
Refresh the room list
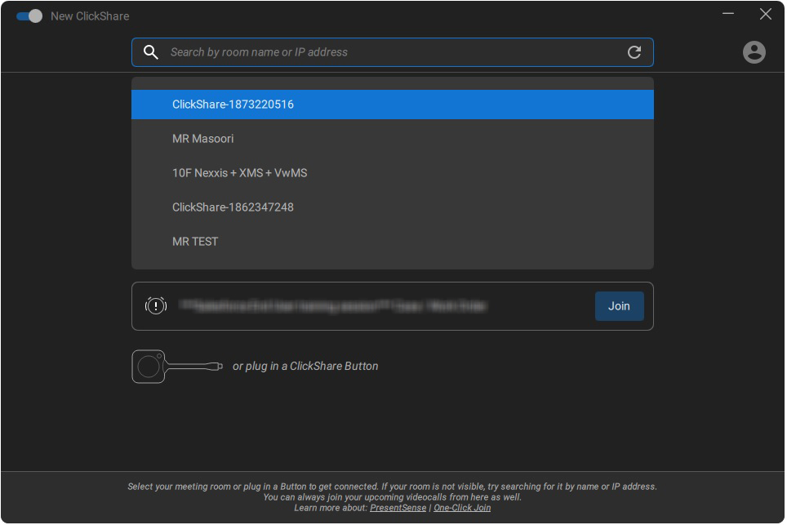[x=634, y=52]
